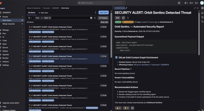Remove the State is Open filter token
The height and width of the screenshot is (111, 204).
point(50,18)
